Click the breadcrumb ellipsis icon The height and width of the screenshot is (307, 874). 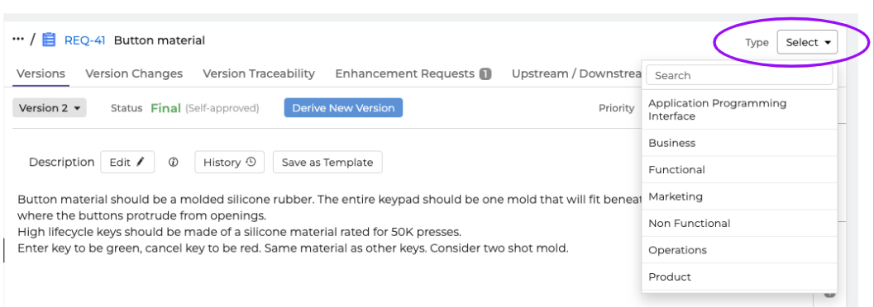point(18,40)
